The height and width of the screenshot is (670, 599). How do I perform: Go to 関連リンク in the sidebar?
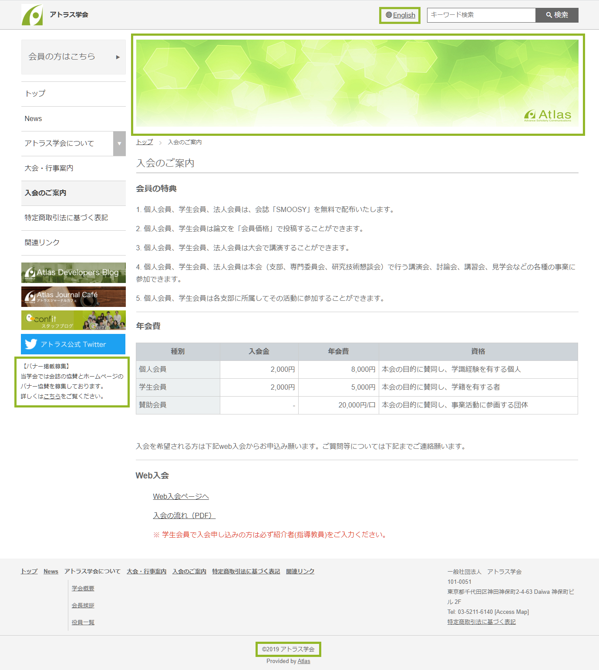[x=42, y=242]
